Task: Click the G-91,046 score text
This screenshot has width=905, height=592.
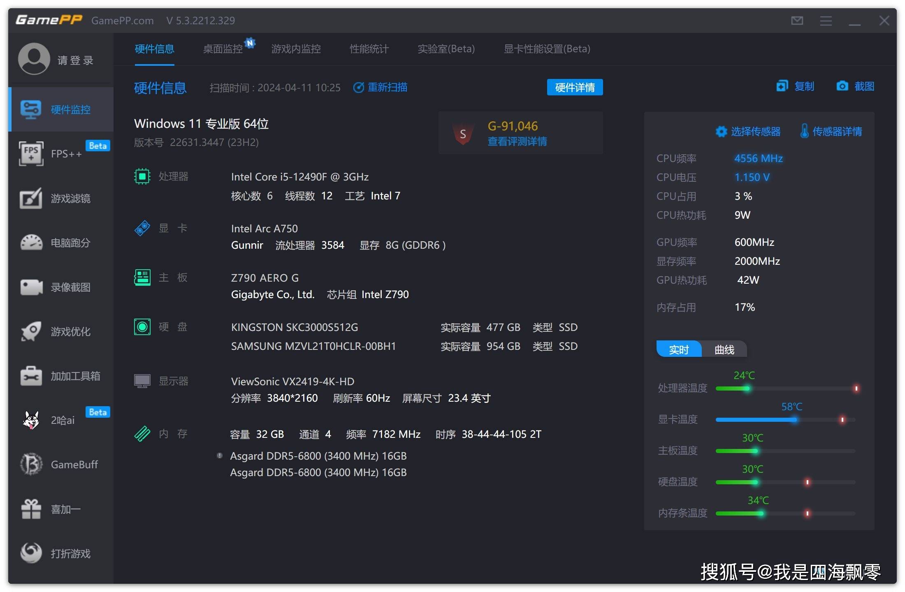Action: click(513, 126)
